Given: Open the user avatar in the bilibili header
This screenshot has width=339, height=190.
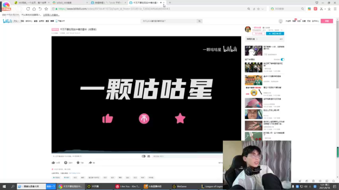Looking at the screenshot, I should [281, 21].
